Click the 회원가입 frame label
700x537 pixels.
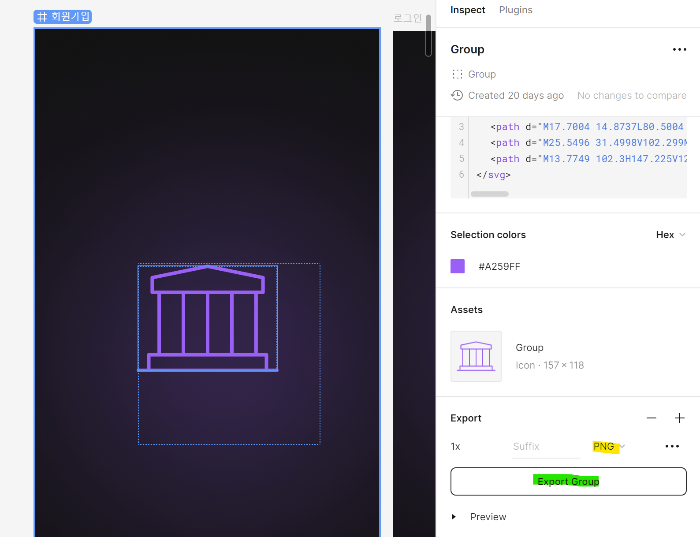[x=63, y=17]
